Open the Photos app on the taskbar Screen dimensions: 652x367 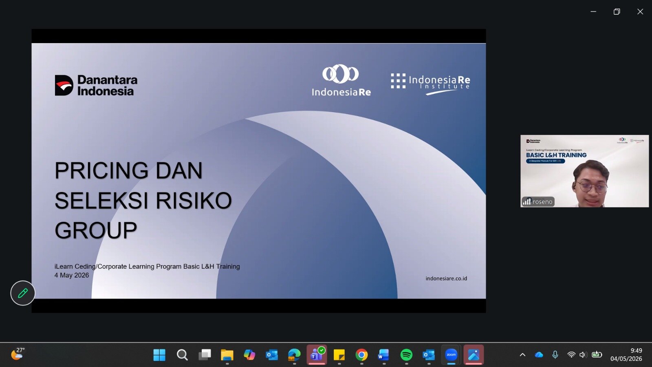(x=474, y=355)
